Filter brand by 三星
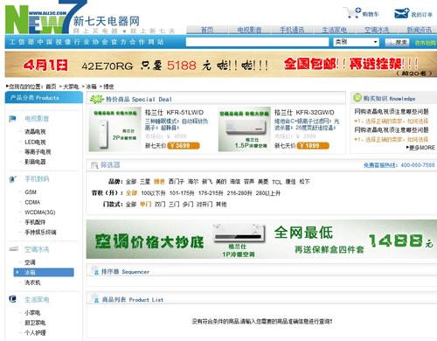This screenshot has height=341, width=437. 145,182
